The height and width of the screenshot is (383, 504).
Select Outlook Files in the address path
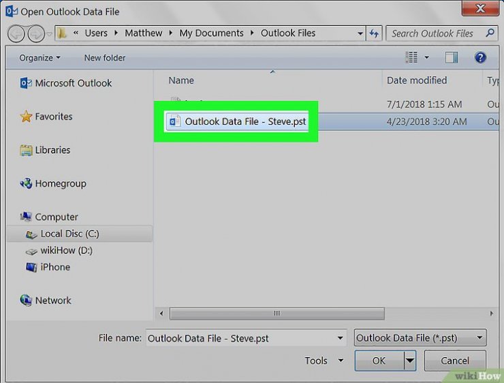pos(287,33)
